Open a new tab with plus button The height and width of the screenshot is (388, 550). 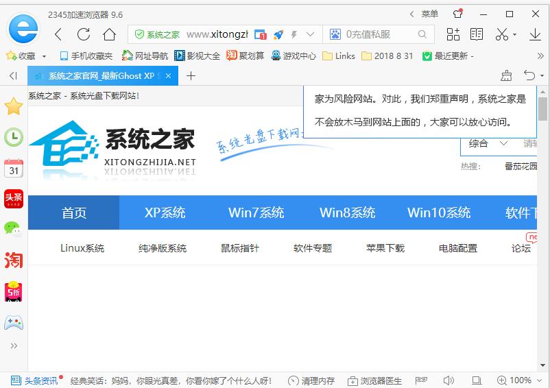click(191, 75)
